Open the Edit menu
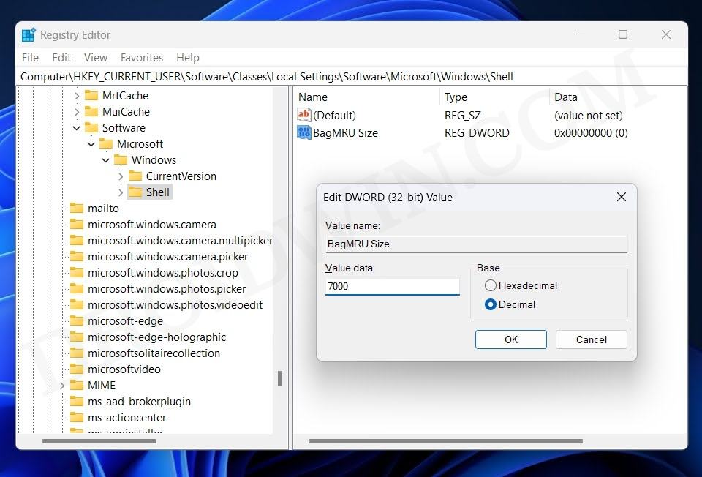 tap(61, 57)
